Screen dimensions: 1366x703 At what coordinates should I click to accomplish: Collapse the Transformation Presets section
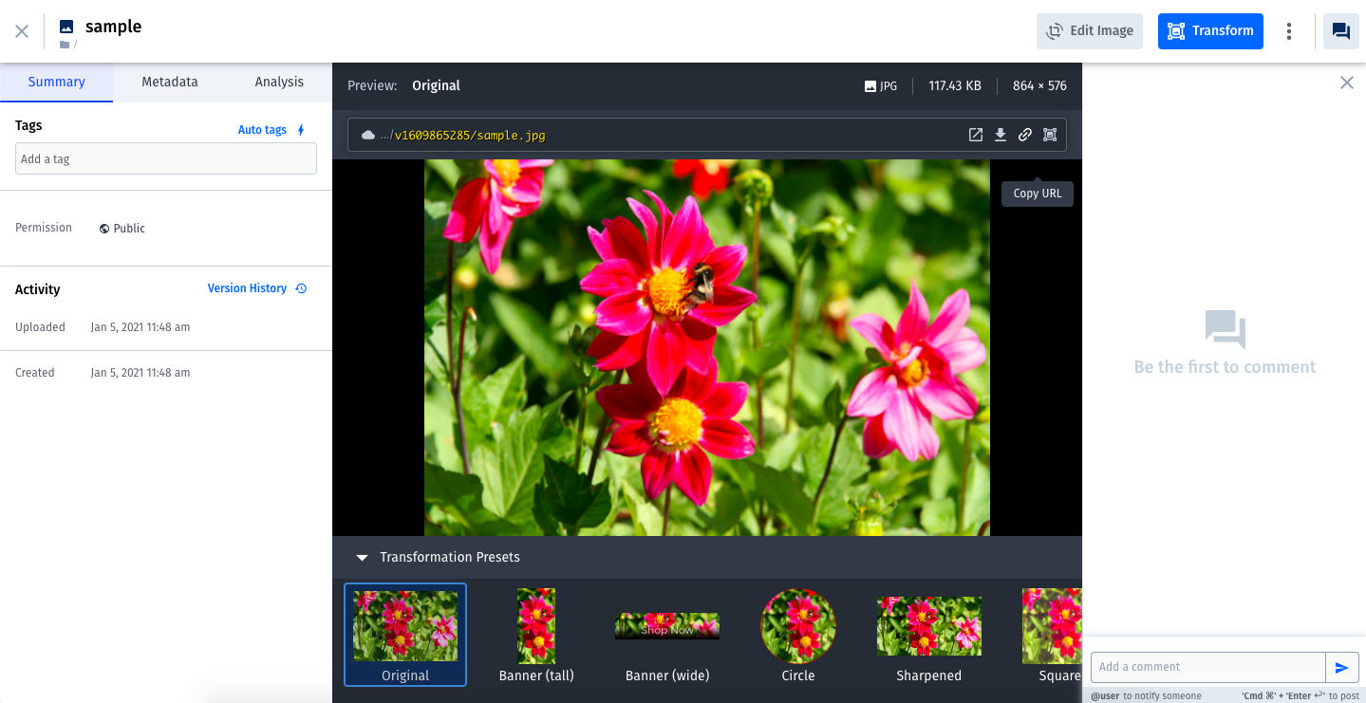tap(362, 558)
